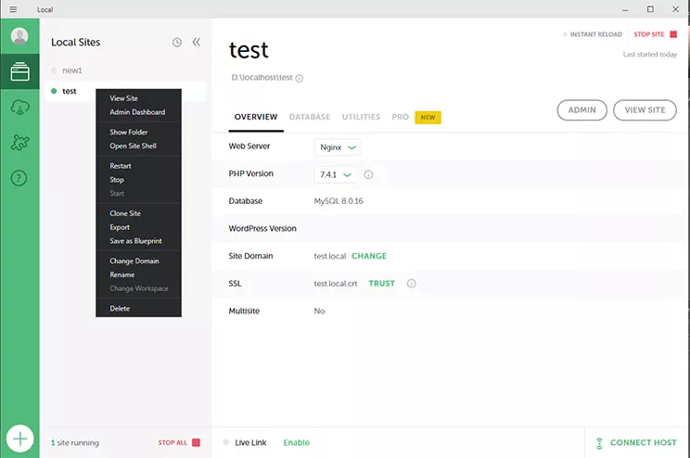Click the recent sites clock icon
This screenshot has width=690, height=458.
pos(177,42)
